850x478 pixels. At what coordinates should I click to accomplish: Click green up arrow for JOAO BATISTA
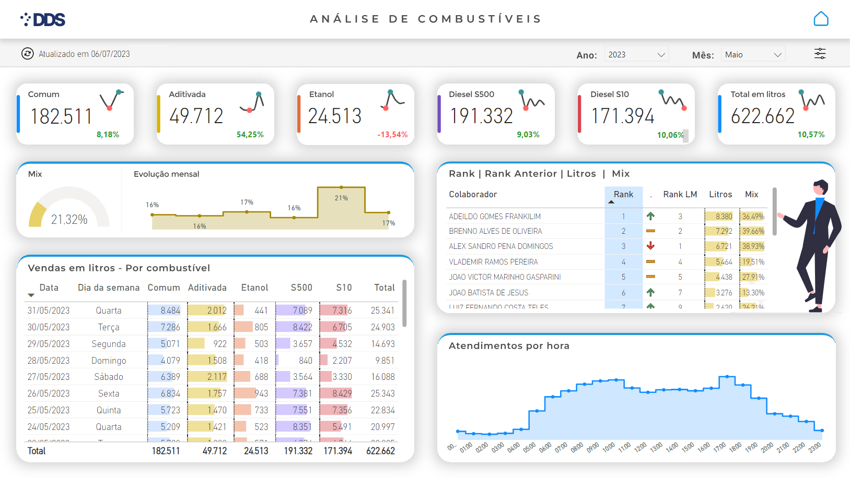[x=650, y=292]
